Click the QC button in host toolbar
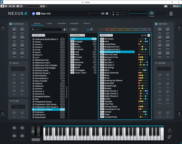Screen dimensions: 182x144 tap(174, 6)
